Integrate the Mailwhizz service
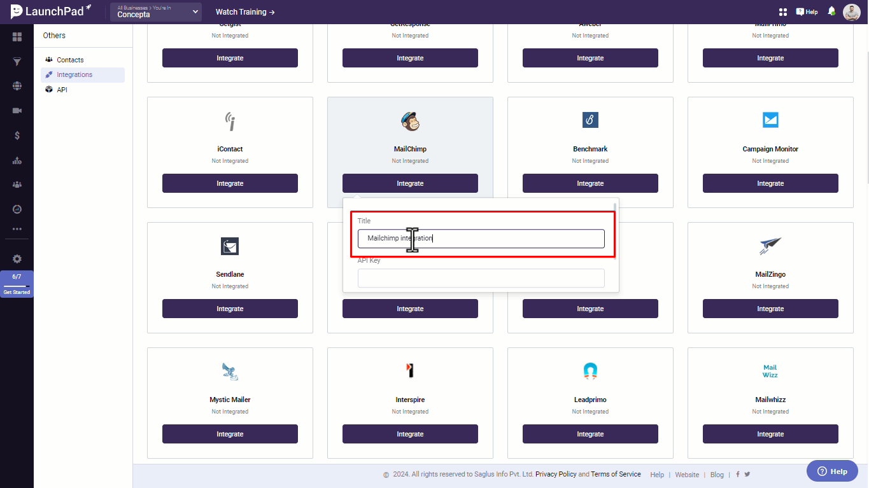 pyautogui.click(x=770, y=434)
